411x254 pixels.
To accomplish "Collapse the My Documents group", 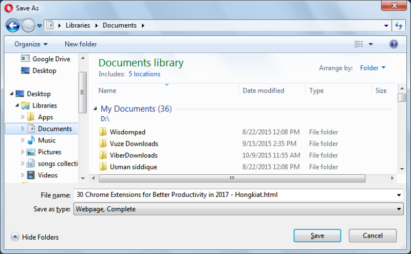I will (x=95, y=108).
